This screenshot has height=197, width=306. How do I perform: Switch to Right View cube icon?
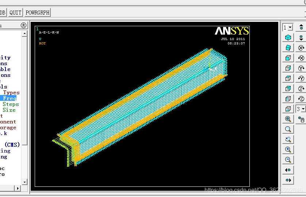[288, 68]
